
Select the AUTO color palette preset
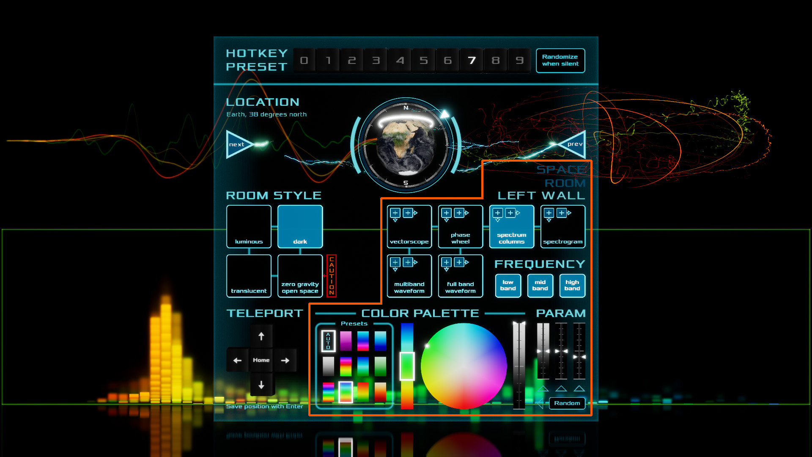point(328,341)
